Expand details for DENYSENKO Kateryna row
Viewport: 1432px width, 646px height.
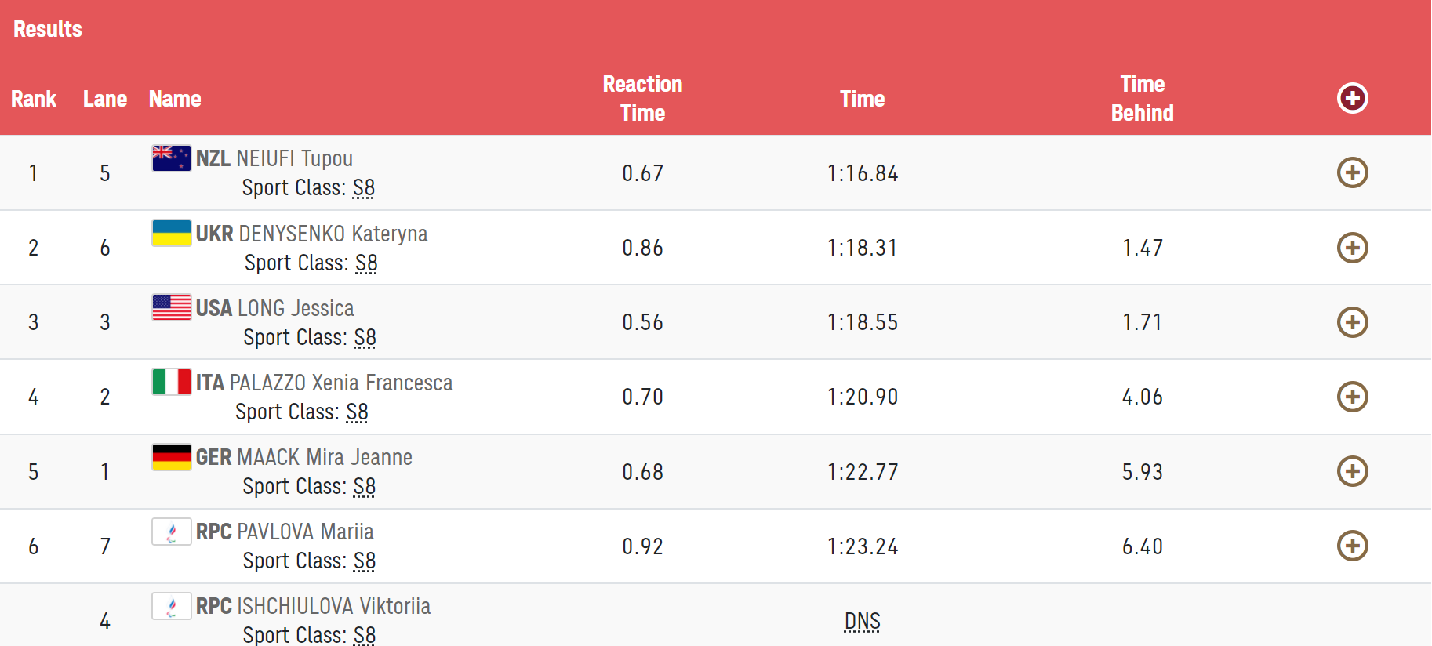point(1352,248)
